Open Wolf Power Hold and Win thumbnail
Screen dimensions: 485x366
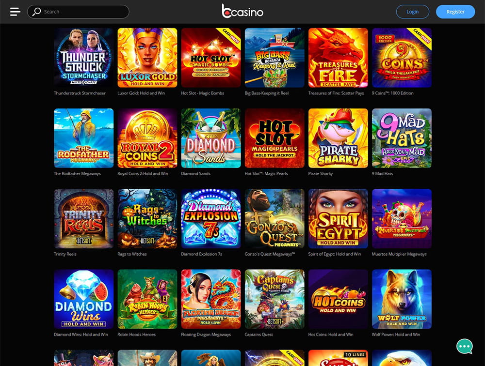402,299
